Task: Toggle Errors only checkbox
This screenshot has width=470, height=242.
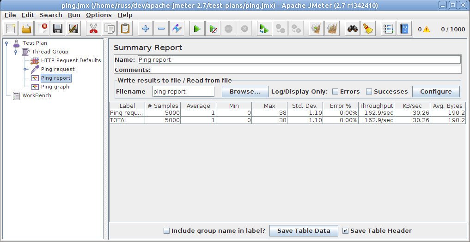Action: pyautogui.click(x=336, y=92)
